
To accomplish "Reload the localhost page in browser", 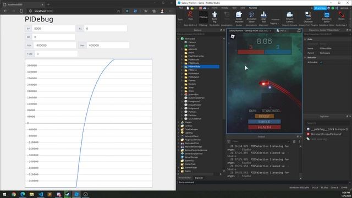I will click(x=21, y=11).
